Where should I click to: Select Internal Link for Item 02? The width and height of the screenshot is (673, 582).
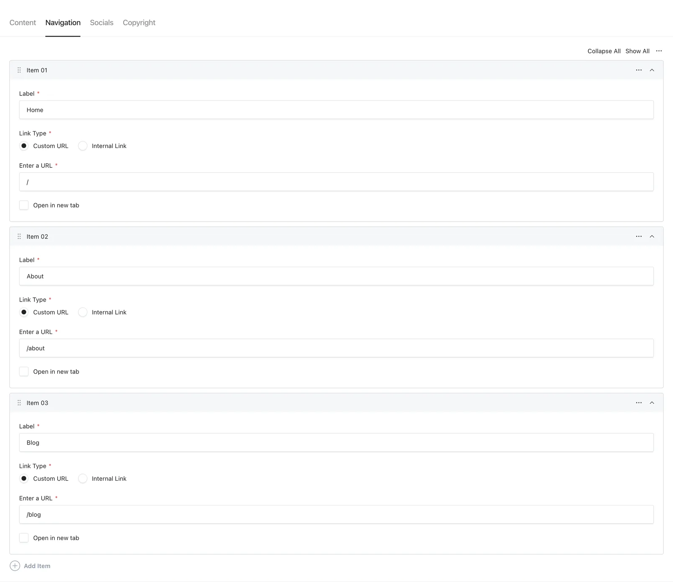83,312
